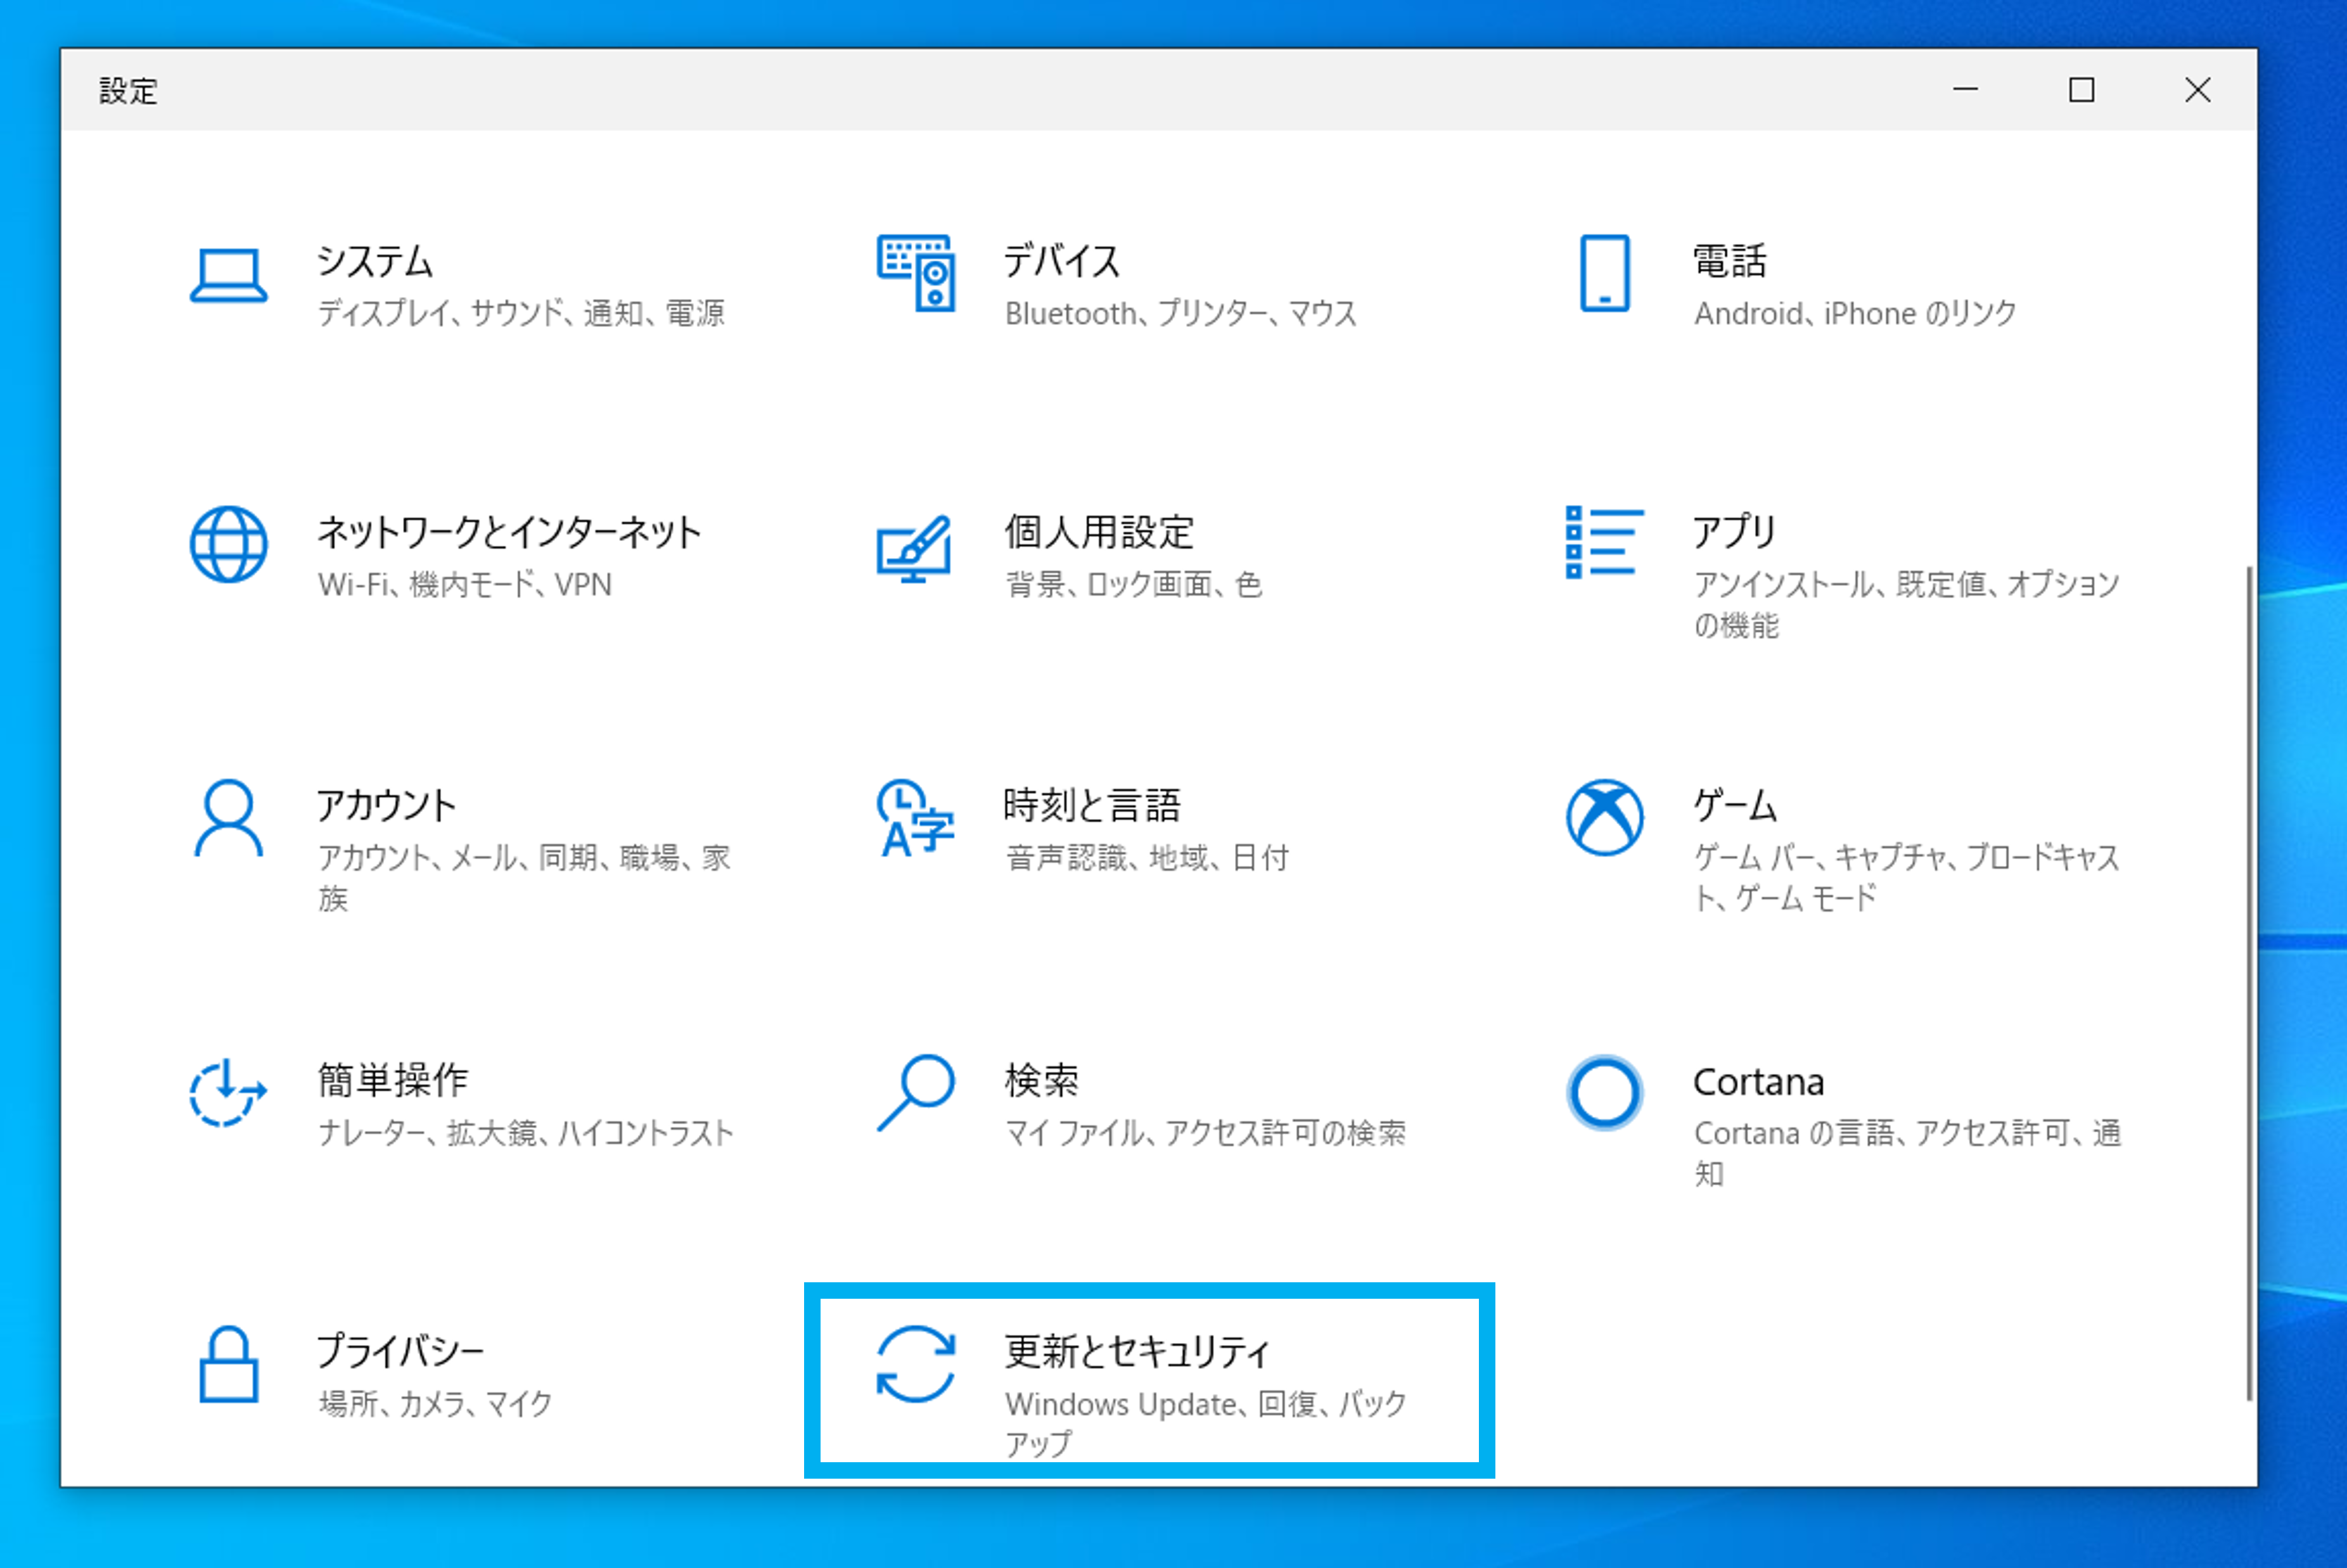Click the text アカウント、メール、同期、職場、家族
The height and width of the screenshot is (1568, 2347).
point(524,878)
